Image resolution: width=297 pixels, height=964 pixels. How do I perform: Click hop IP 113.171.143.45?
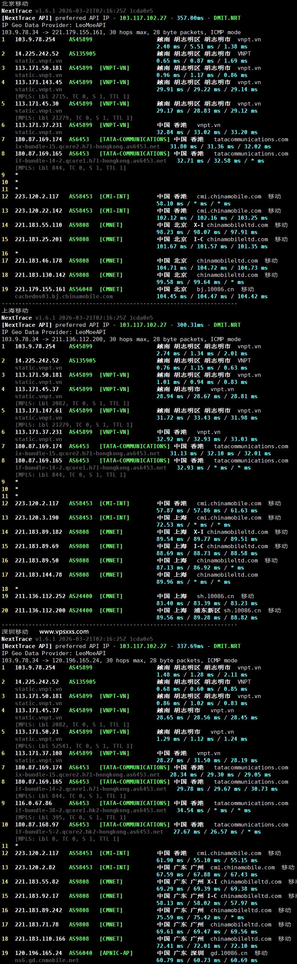click(39, 82)
